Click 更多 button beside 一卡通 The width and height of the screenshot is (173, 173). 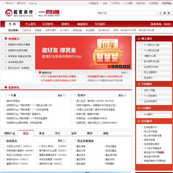coord(62,96)
